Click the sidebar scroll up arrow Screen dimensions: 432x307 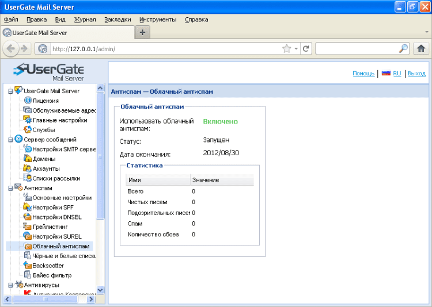tap(100, 88)
